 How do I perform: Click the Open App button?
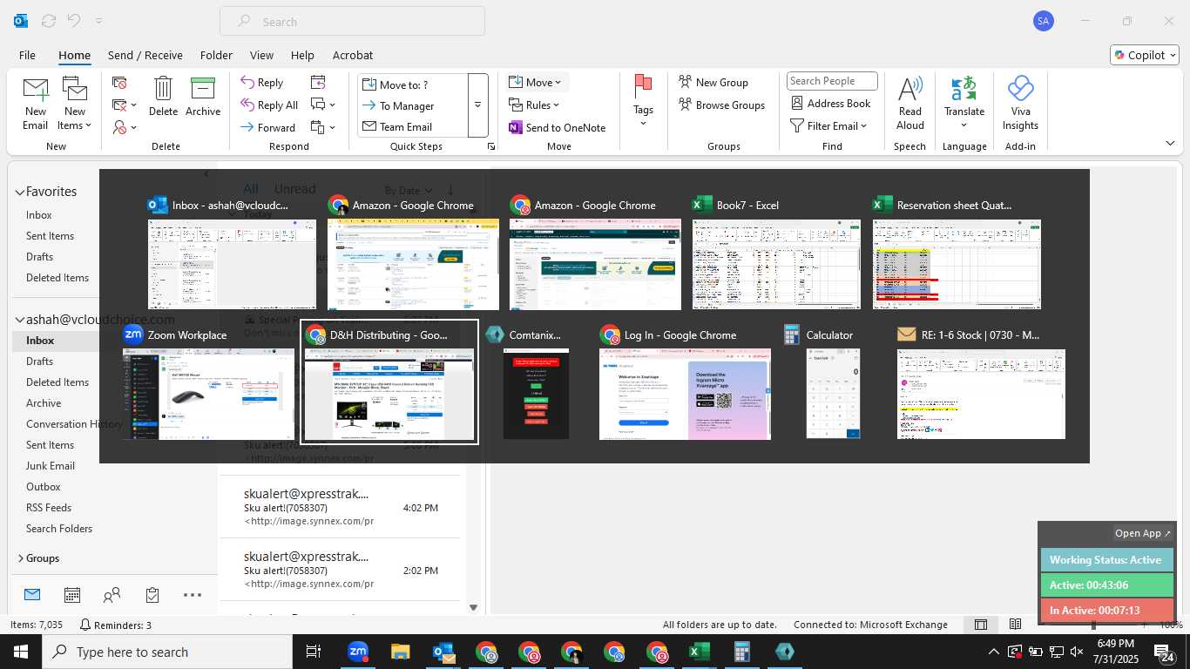click(x=1143, y=533)
